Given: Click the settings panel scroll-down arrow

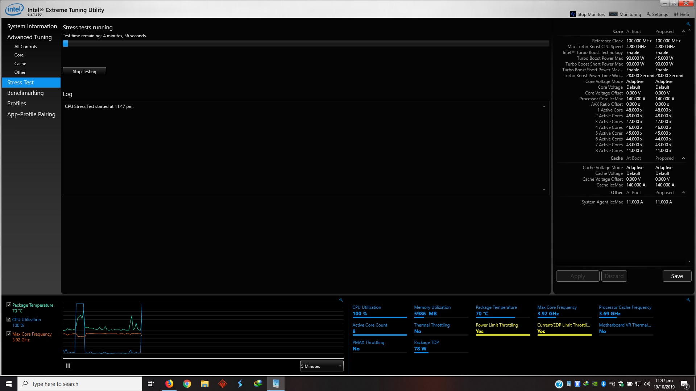Looking at the screenshot, I should pos(689,261).
